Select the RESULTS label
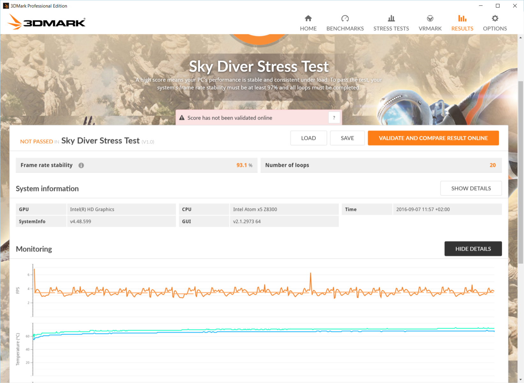 coord(462,28)
